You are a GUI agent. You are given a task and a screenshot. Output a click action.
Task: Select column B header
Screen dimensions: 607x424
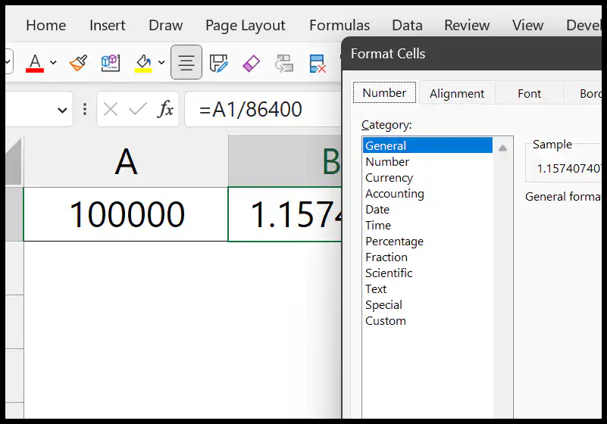285,161
